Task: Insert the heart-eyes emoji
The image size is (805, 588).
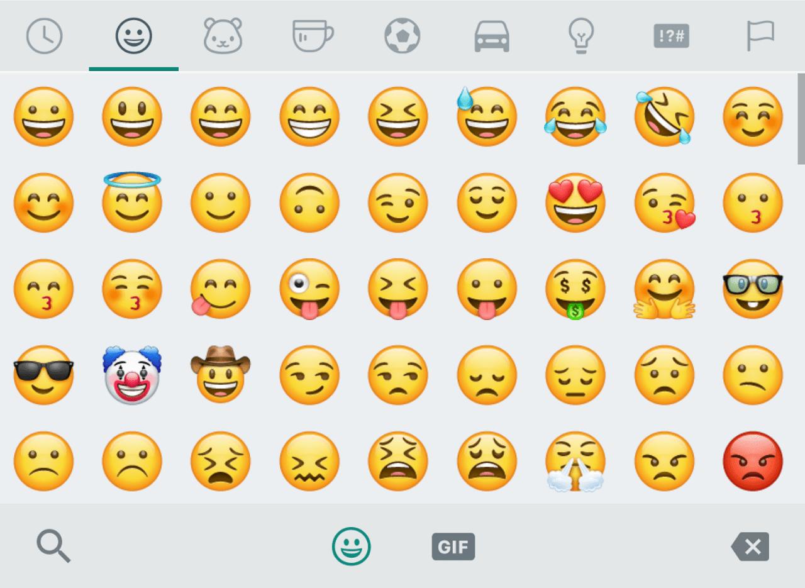Action: 575,204
